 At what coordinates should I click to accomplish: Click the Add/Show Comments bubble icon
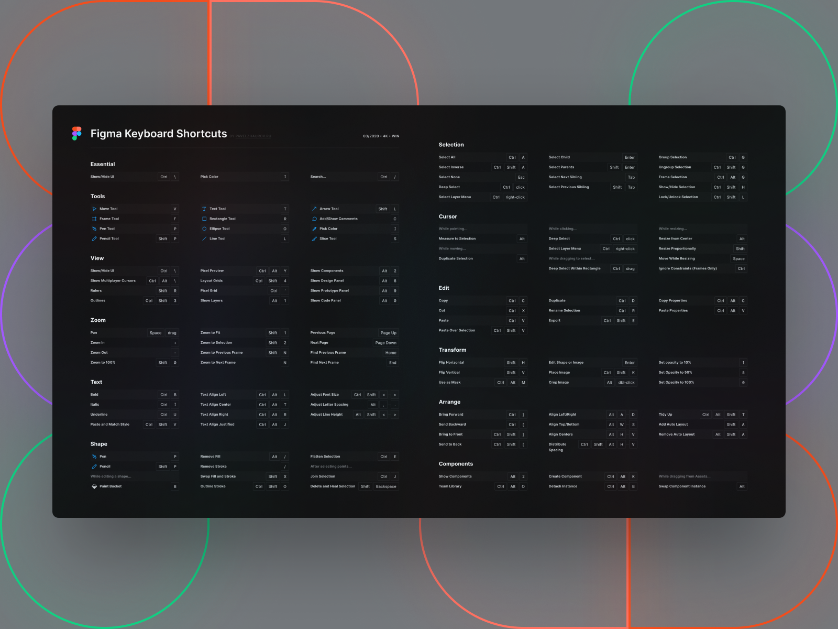[314, 219]
